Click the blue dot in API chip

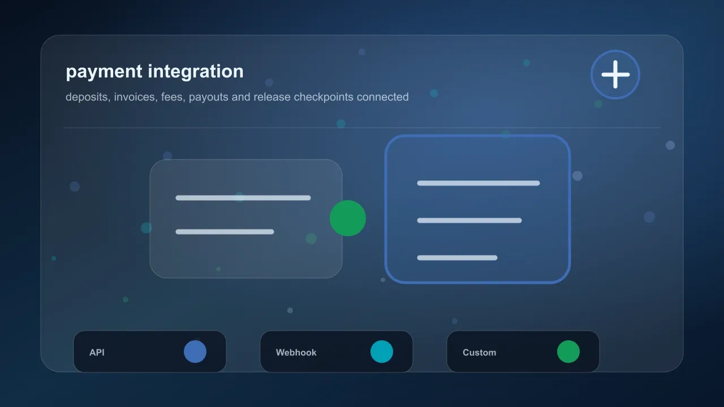(195, 352)
